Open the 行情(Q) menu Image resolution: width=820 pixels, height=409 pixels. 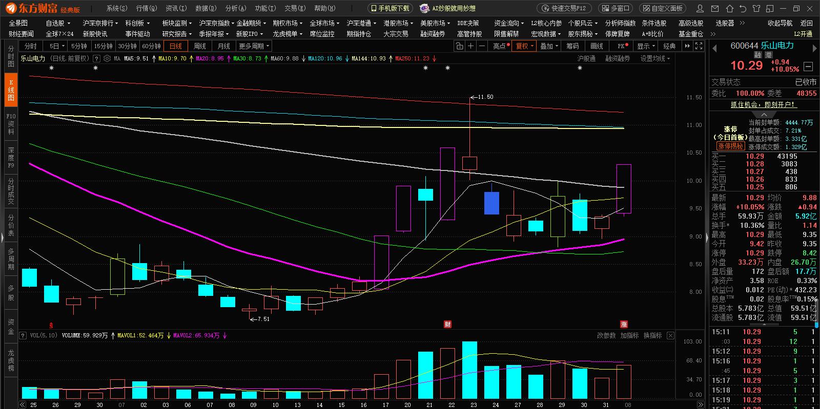click(x=147, y=9)
